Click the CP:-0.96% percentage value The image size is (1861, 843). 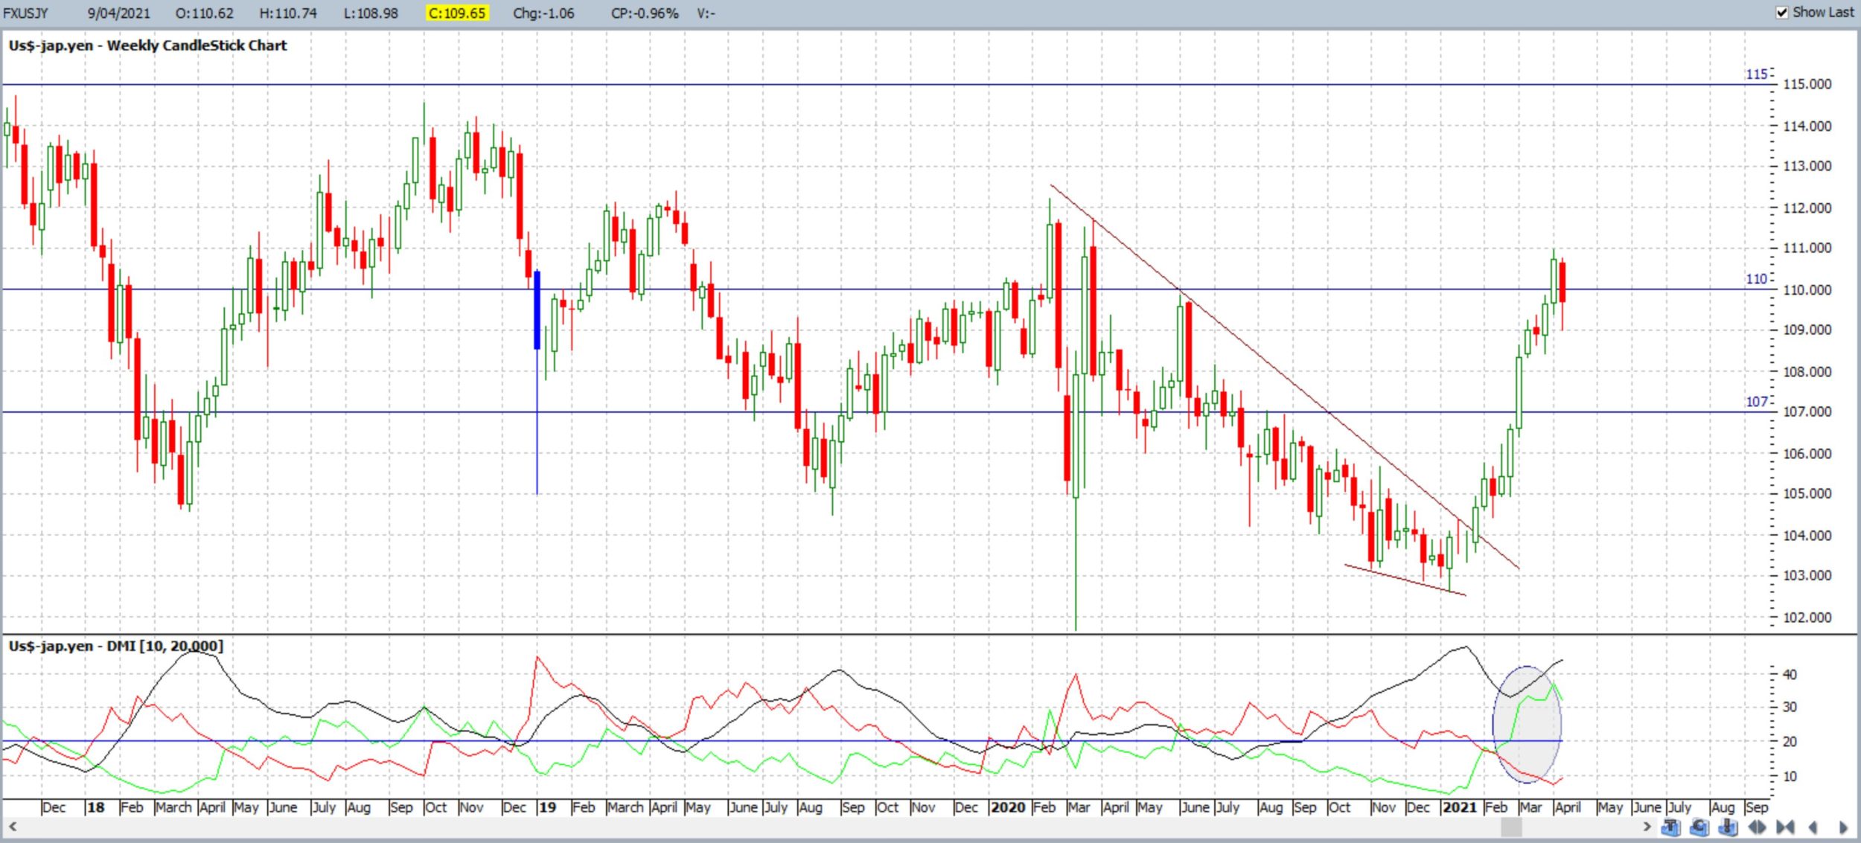click(x=645, y=13)
